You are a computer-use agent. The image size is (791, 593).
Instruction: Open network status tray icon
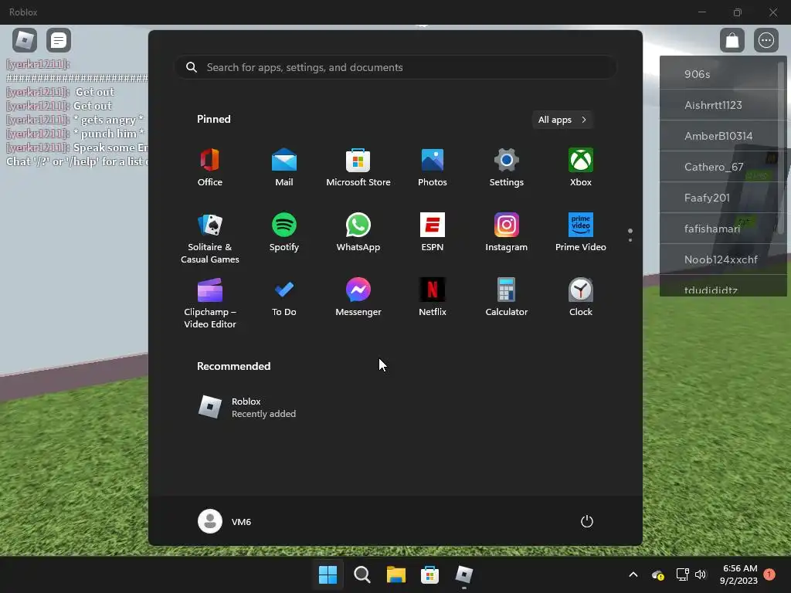click(683, 574)
